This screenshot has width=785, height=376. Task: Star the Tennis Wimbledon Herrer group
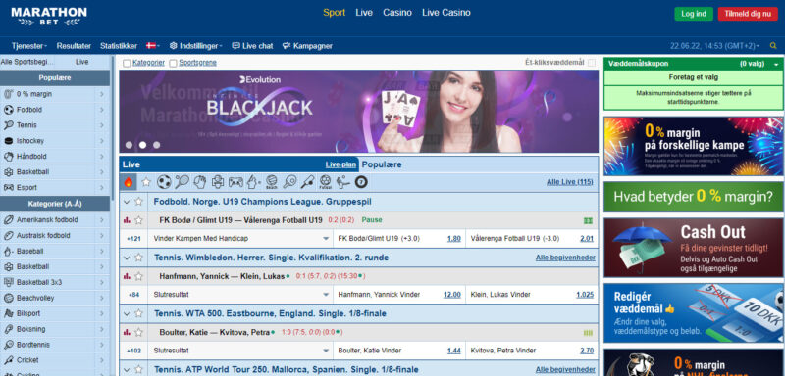pyautogui.click(x=138, y=258)
